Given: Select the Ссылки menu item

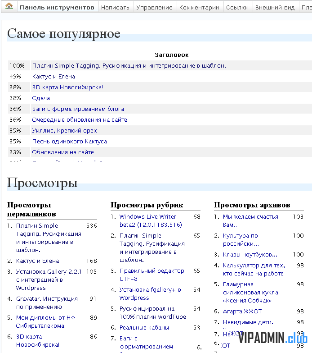Looking at the screenshot, I should click(237, 7).
